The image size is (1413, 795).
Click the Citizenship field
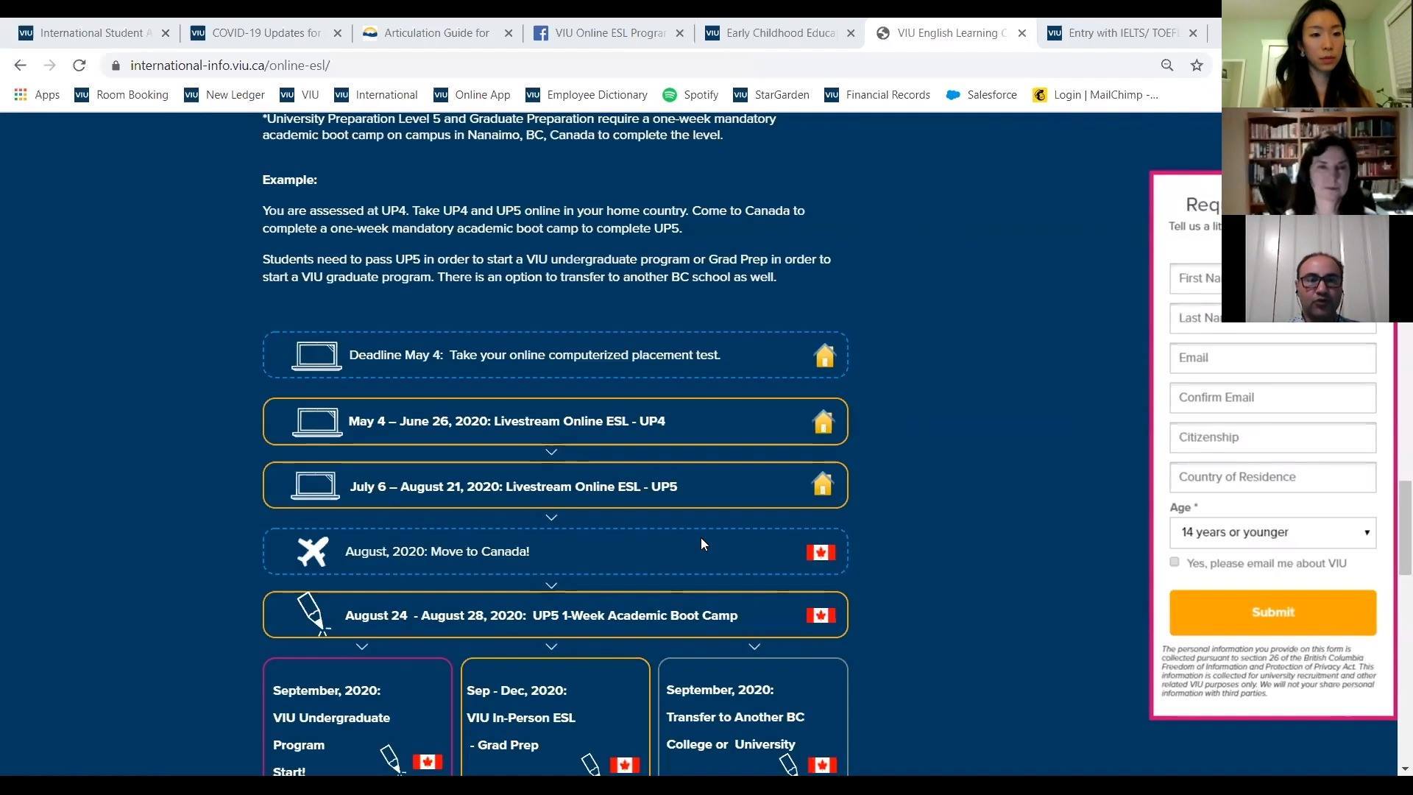pyautogui.click(x=1272, y=437)
